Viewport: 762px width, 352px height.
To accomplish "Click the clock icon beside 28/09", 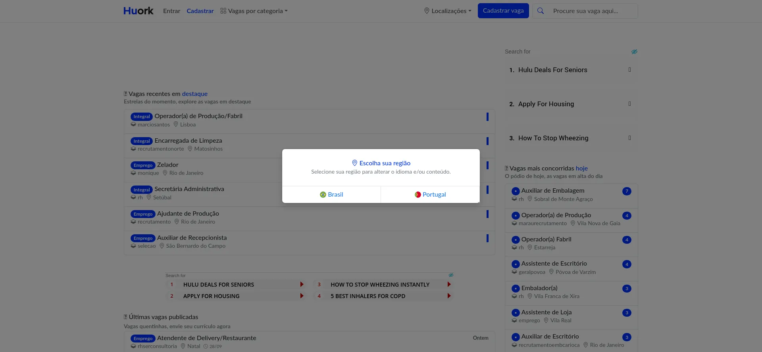I will click(x=206, y=346).
